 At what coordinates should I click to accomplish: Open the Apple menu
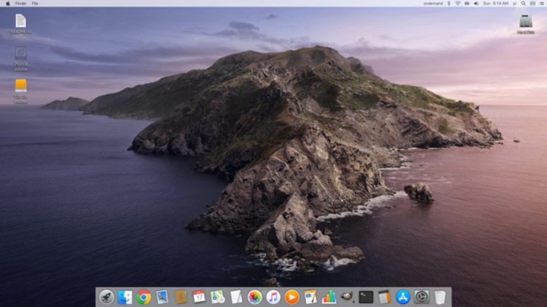[7, 4]
